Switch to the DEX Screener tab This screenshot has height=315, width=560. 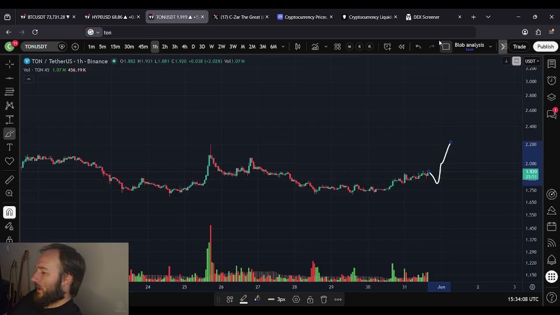(434, 17)
